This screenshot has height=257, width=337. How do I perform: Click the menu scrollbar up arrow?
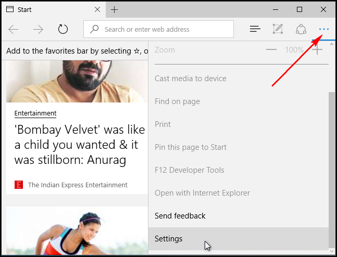coord(332,44)
